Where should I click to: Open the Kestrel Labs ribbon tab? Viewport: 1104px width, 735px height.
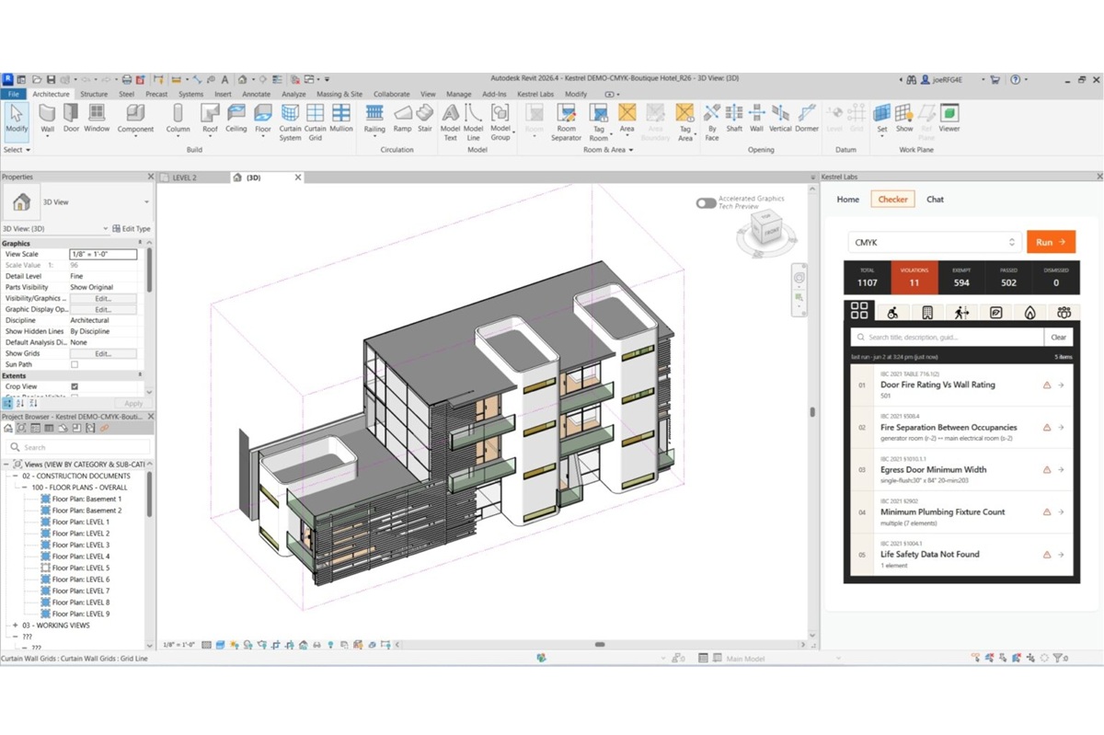tap(535, 94)
